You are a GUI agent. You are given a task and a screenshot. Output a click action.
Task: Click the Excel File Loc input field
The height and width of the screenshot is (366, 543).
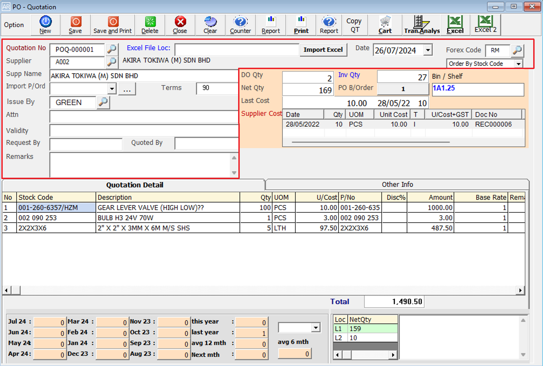237,50
